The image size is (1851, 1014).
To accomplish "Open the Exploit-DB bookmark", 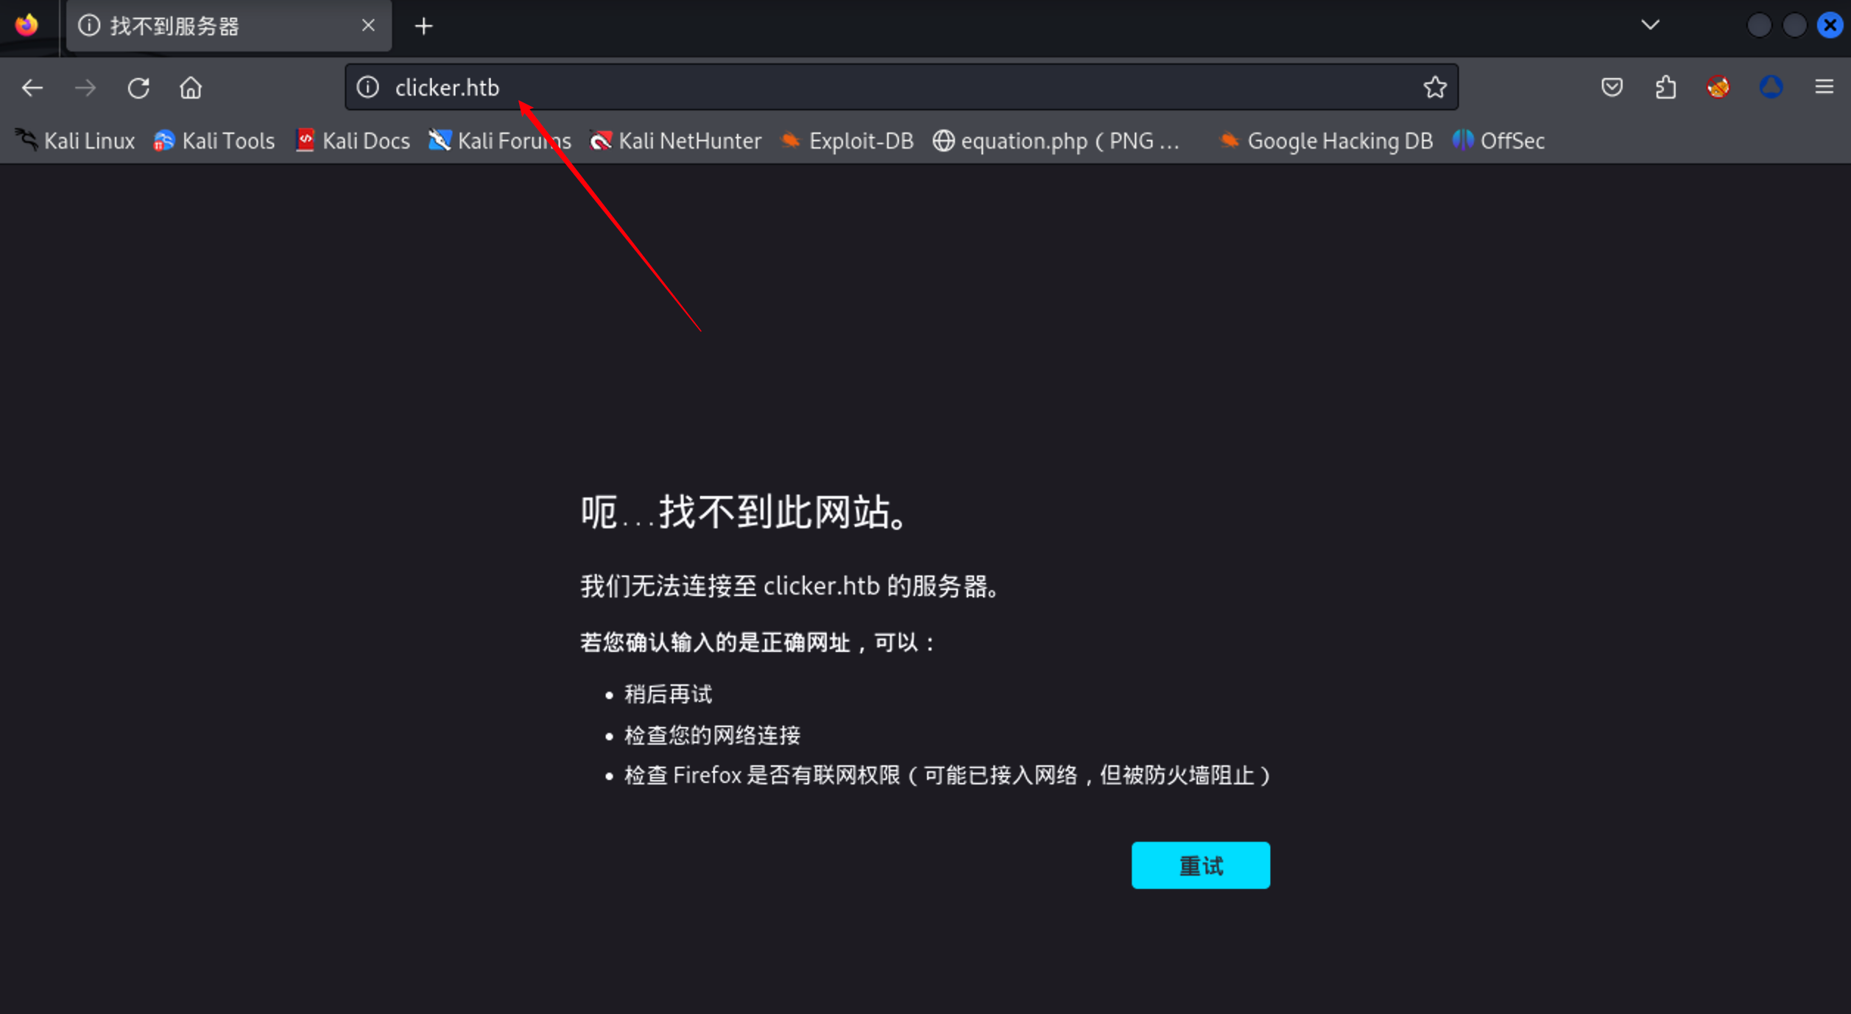I will [847, 141].
